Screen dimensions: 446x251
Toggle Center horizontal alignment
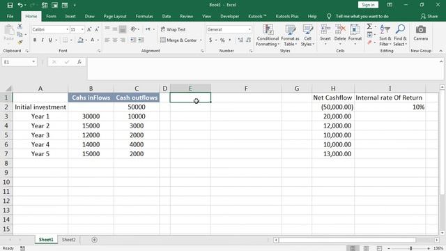coord(115,40)
